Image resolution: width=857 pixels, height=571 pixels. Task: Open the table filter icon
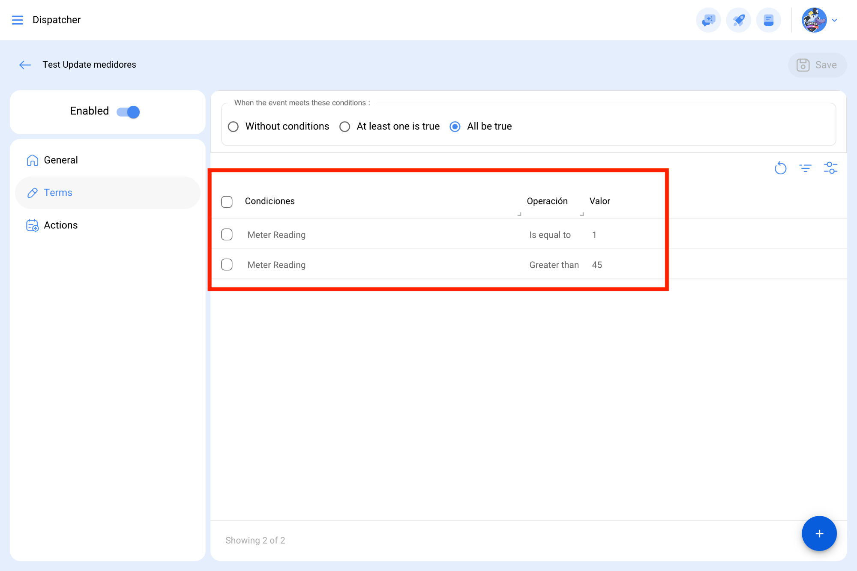[805, 168]
